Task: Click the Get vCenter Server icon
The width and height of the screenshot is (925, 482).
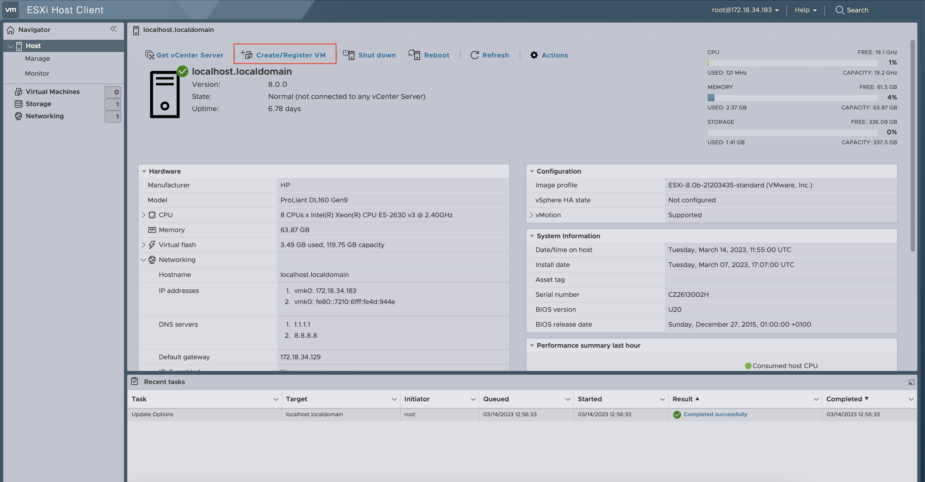Action: tap(149, 54)
